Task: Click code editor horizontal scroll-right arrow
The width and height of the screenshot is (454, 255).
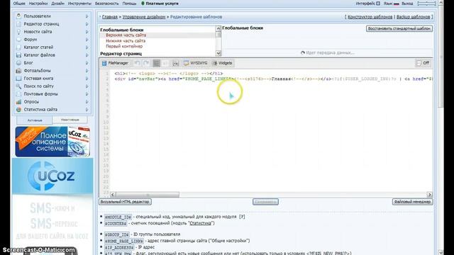Action: tap(429, 195)
